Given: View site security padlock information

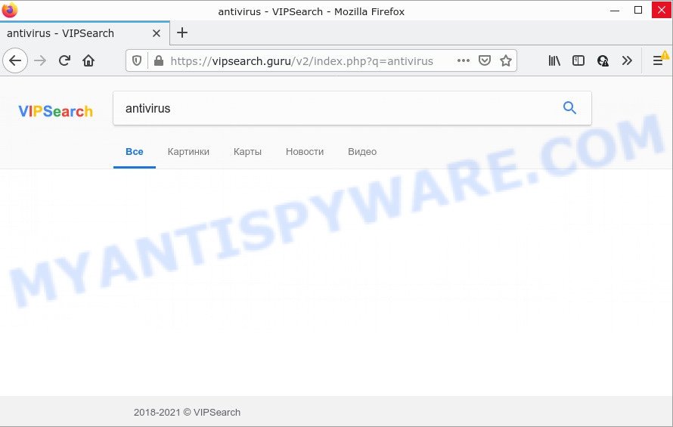Looking at the screenshot, I should [159, 61].
